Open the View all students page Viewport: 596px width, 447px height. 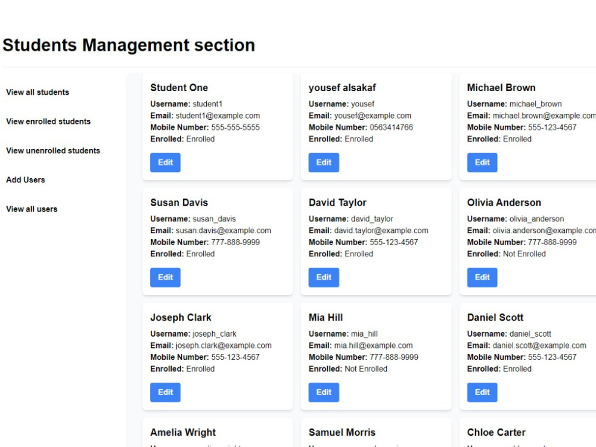click(37, 92)
